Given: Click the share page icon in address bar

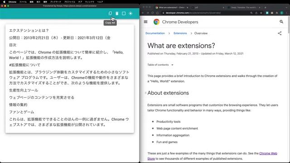Looking at the screenshot, I should 256,13.
